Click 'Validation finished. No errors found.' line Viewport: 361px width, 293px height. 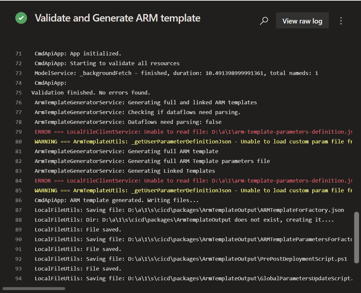pos(91,93)
